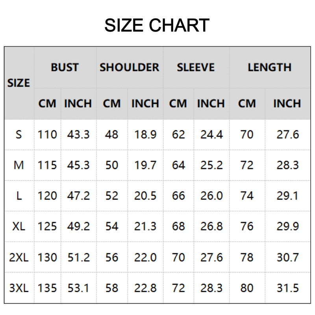Click bust value 110 for size S
Image resolution: width=315 pixels, height=315 pixels.
click(47, 135)
